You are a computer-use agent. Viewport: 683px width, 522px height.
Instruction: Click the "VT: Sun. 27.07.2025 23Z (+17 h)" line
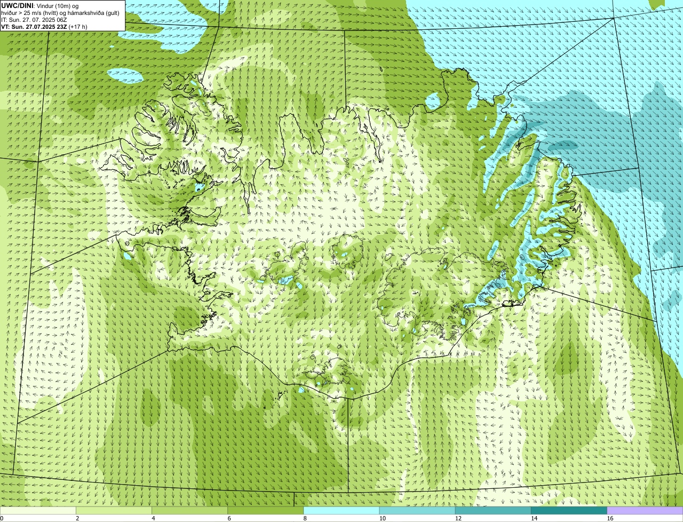click(44, 27)
